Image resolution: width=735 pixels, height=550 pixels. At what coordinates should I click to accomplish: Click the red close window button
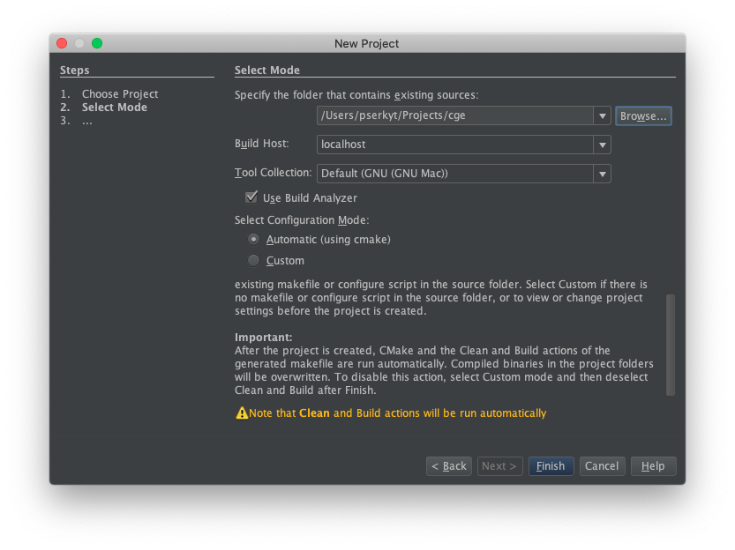pos(62,43)
